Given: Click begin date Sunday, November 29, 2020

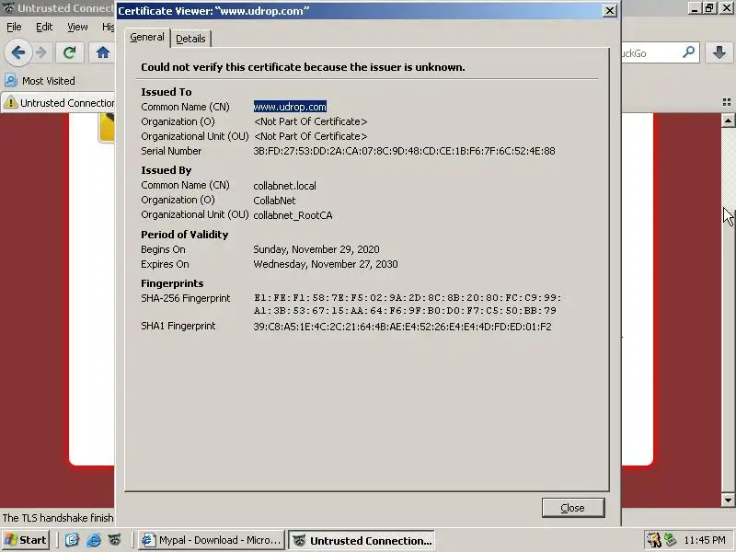Looking at the screenshot, I should pyautogui.click(x=316, y=249).
